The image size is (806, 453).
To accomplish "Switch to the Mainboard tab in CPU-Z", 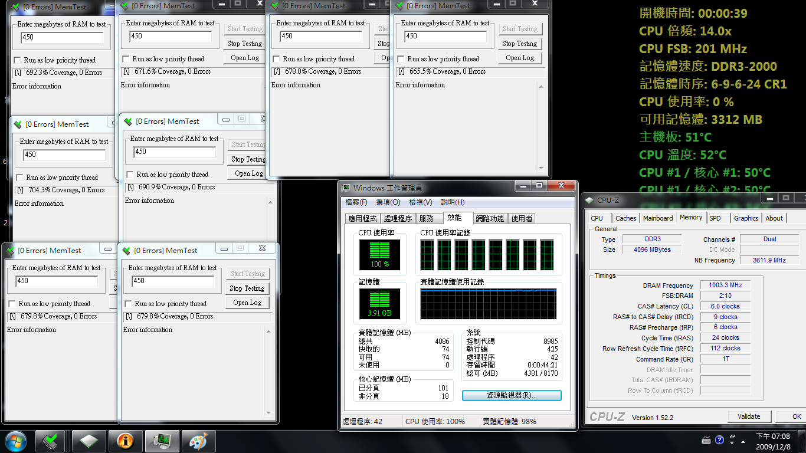I will [658, 218].
